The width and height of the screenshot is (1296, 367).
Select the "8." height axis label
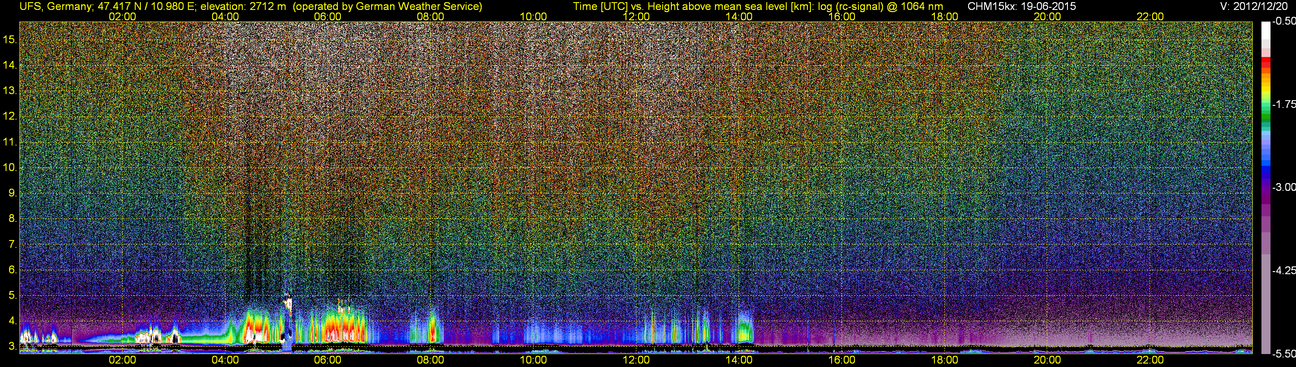pos(13,219)
